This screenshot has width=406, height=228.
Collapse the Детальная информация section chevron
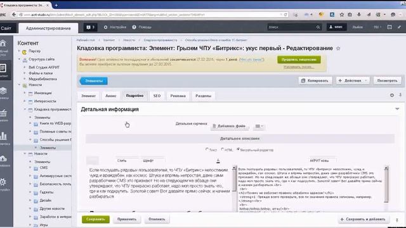397,109
